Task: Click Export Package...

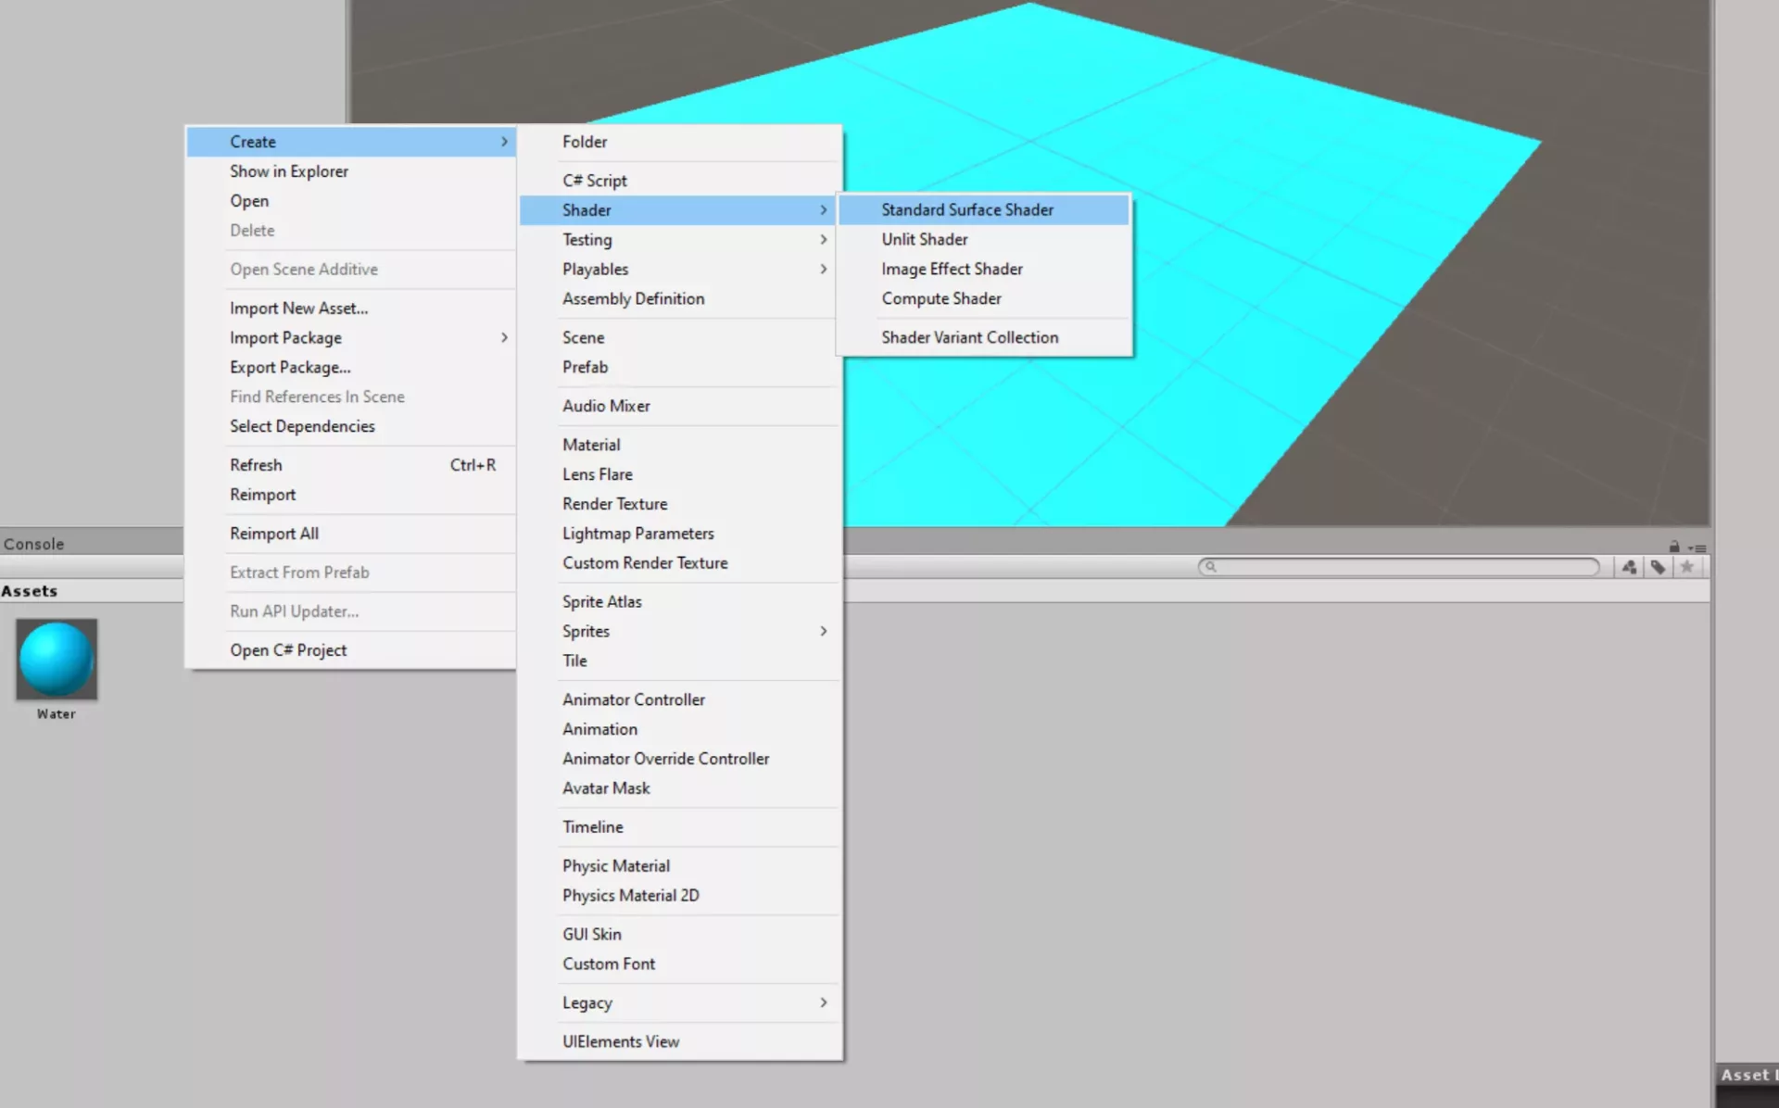Action: 351,368
